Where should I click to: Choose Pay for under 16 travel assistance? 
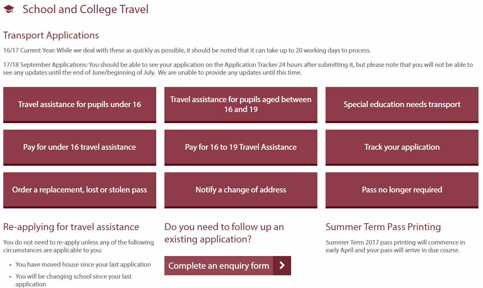pos(80,147)
